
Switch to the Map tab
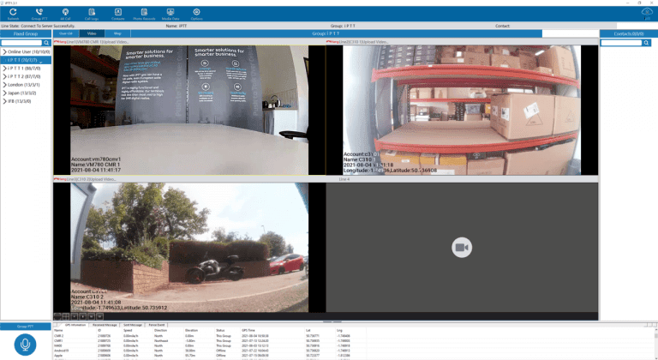[x=117, y=33]
